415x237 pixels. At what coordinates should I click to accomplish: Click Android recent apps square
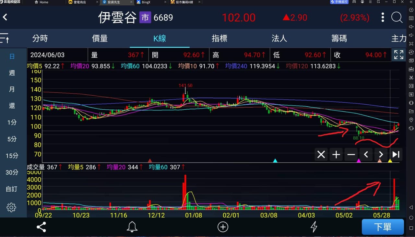[x=411, y=228]
